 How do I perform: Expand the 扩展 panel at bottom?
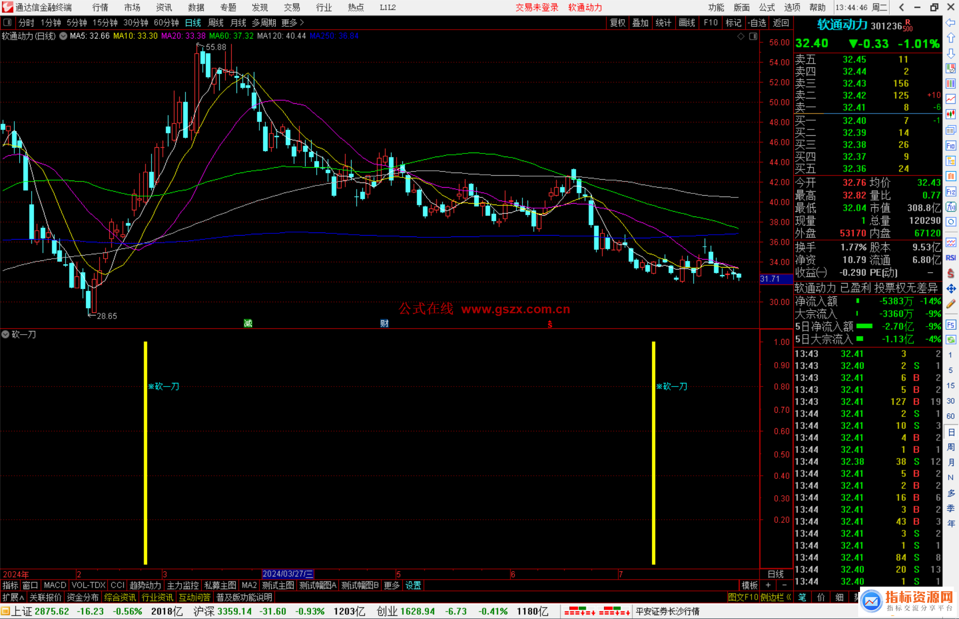tap(13, 597)
